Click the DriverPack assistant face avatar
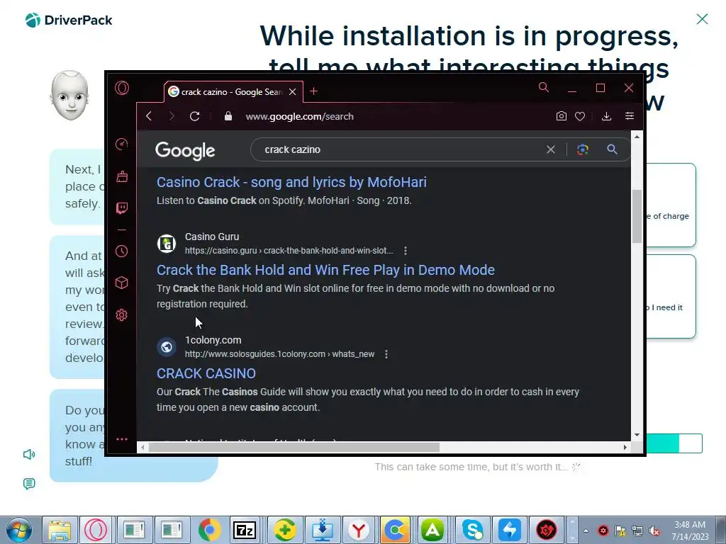This screenshot has height=544, width=726. [69, 96]
